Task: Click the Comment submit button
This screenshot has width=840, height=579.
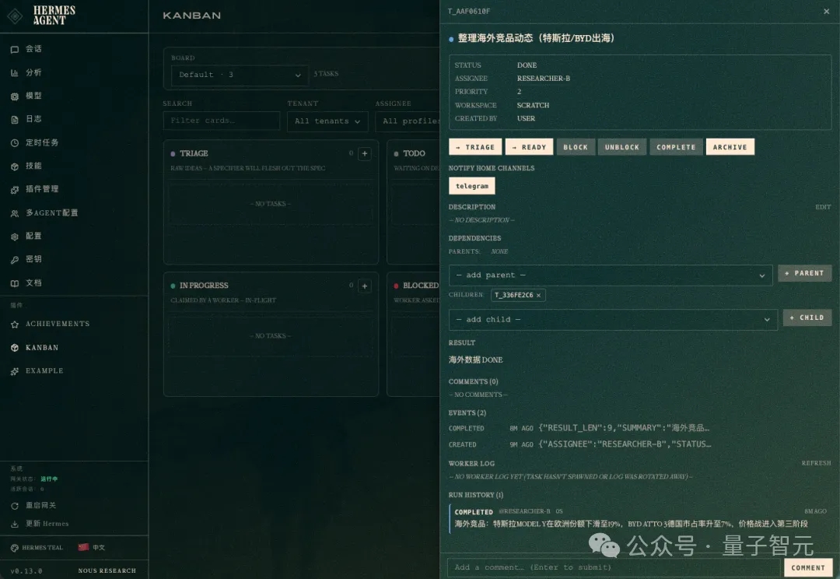Action: point(808,568)
